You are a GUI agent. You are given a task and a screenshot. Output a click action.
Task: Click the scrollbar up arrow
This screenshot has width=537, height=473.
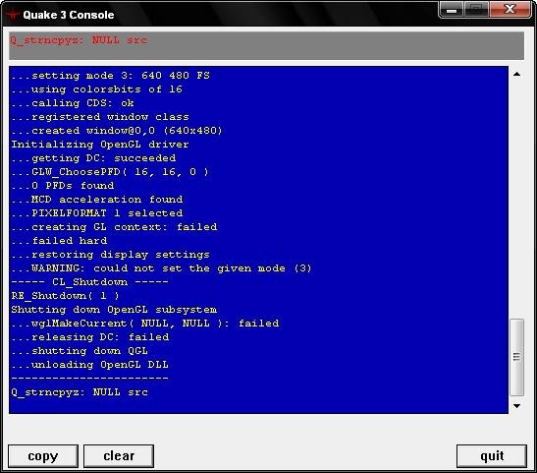coord(516,74)
